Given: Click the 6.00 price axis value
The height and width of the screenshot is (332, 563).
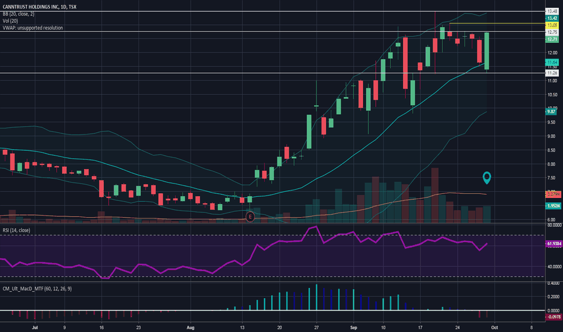Looking at the screenshot, I should [552, 220].
